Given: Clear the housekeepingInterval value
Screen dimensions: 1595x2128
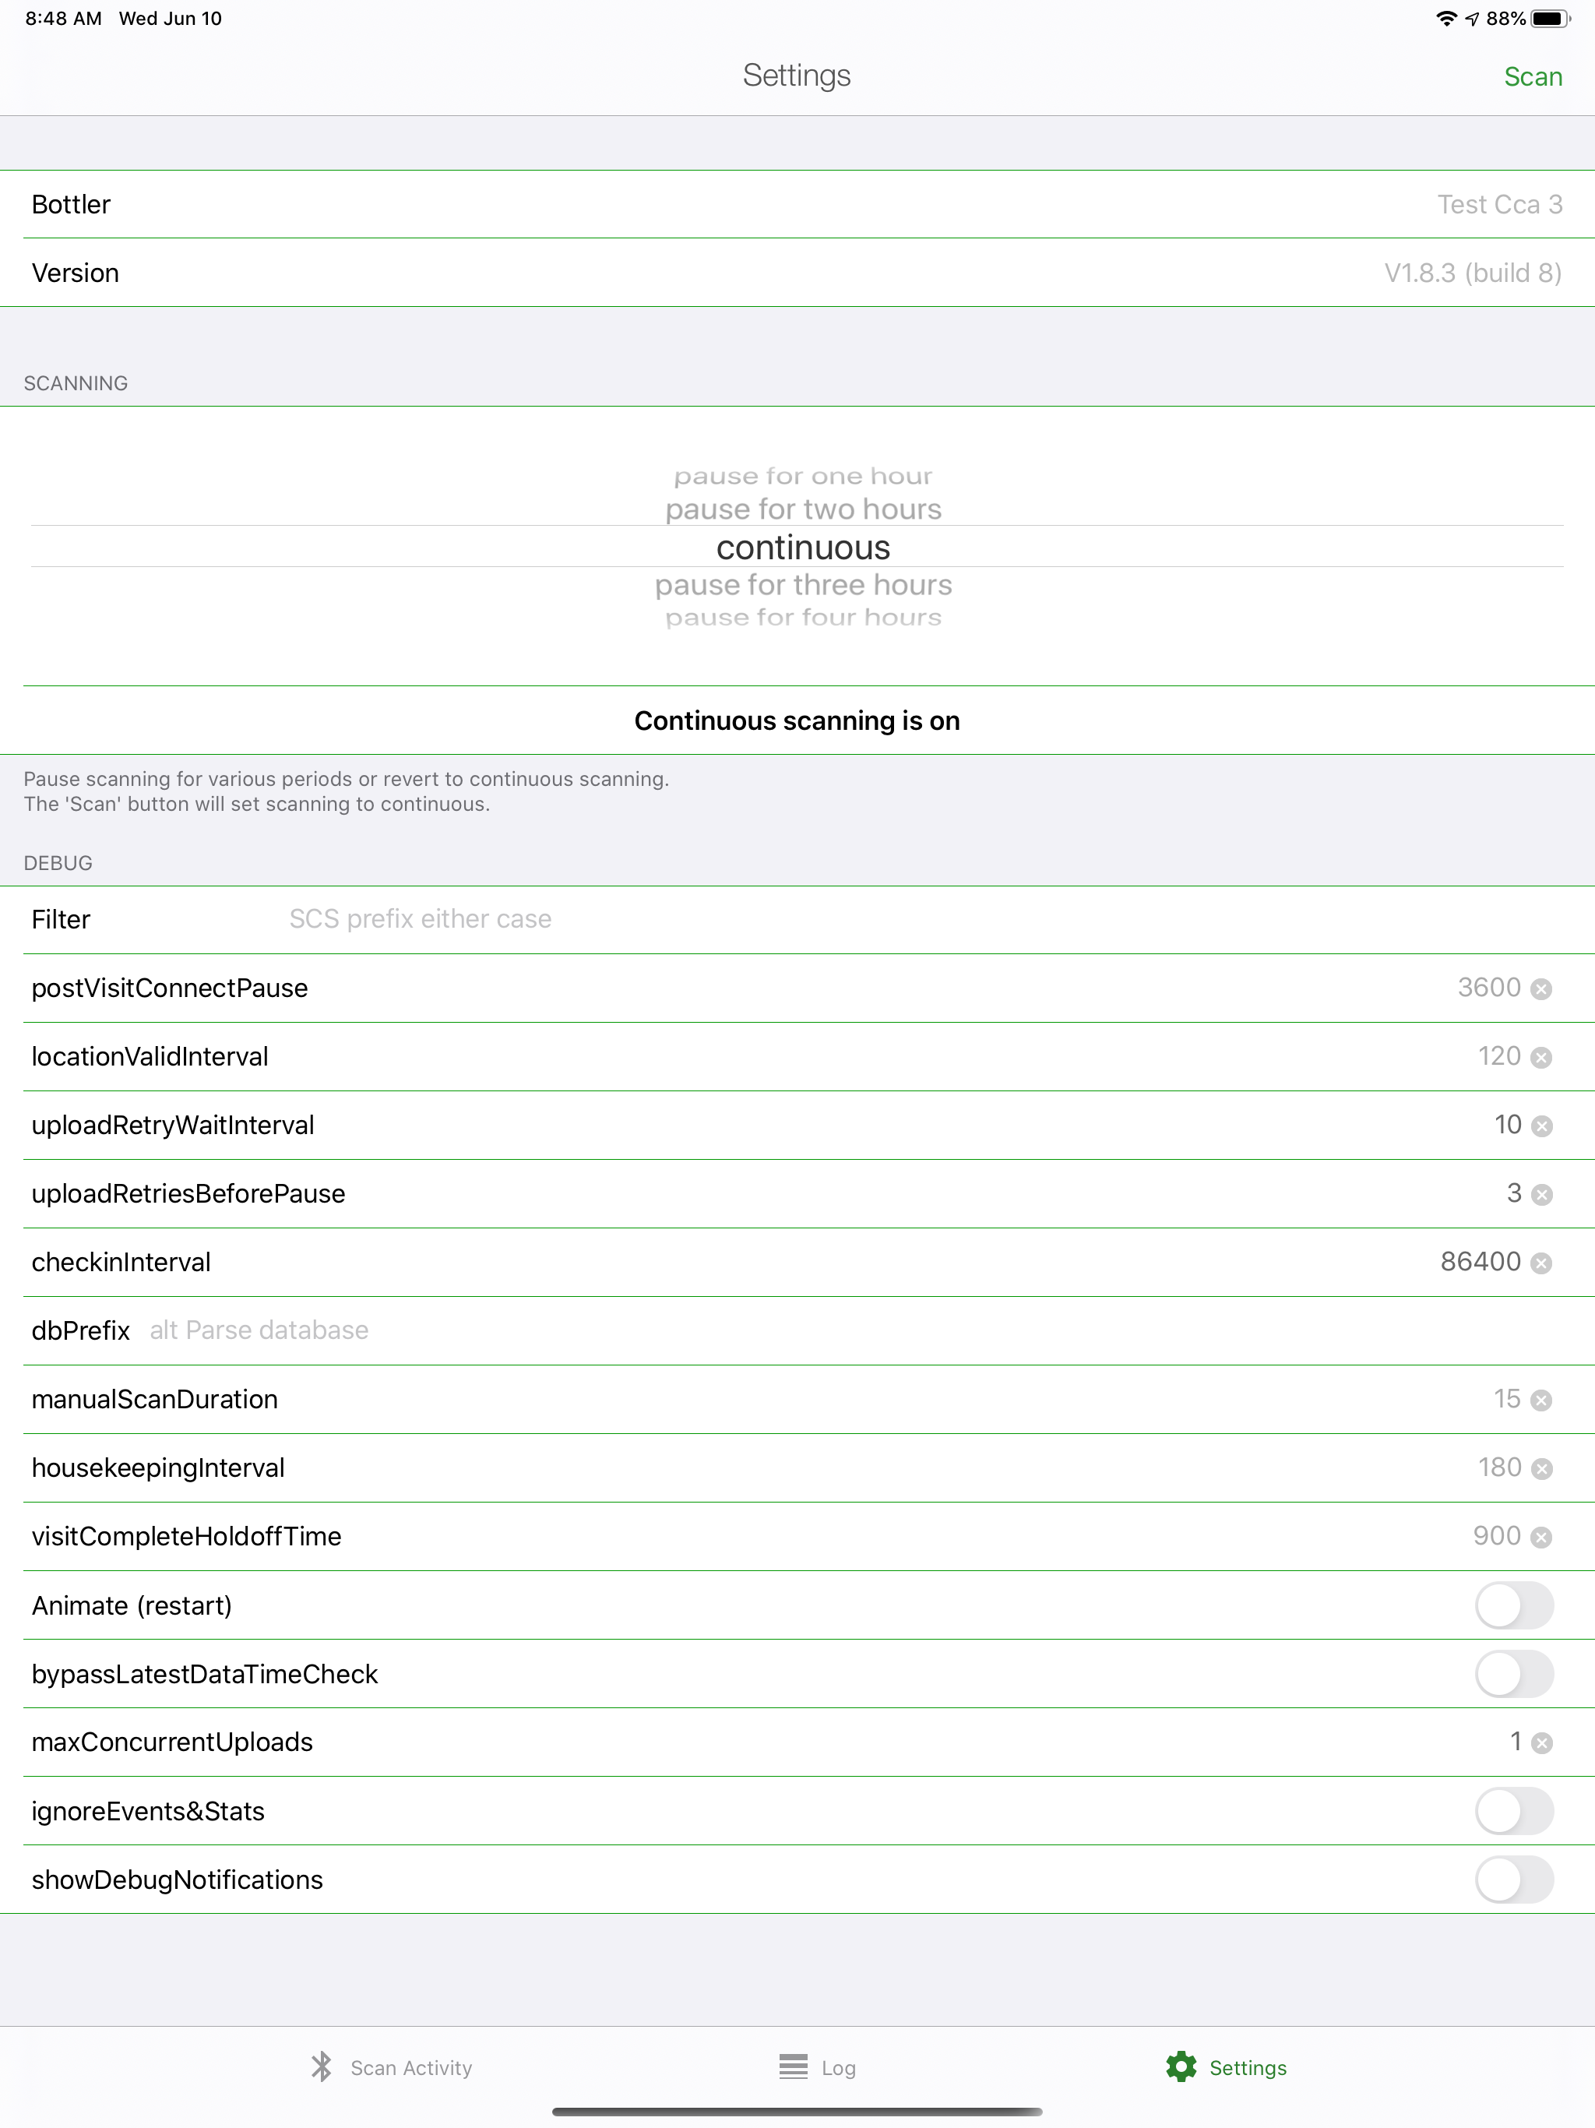Looking at the screenshot, I should coord(1541,1468).
